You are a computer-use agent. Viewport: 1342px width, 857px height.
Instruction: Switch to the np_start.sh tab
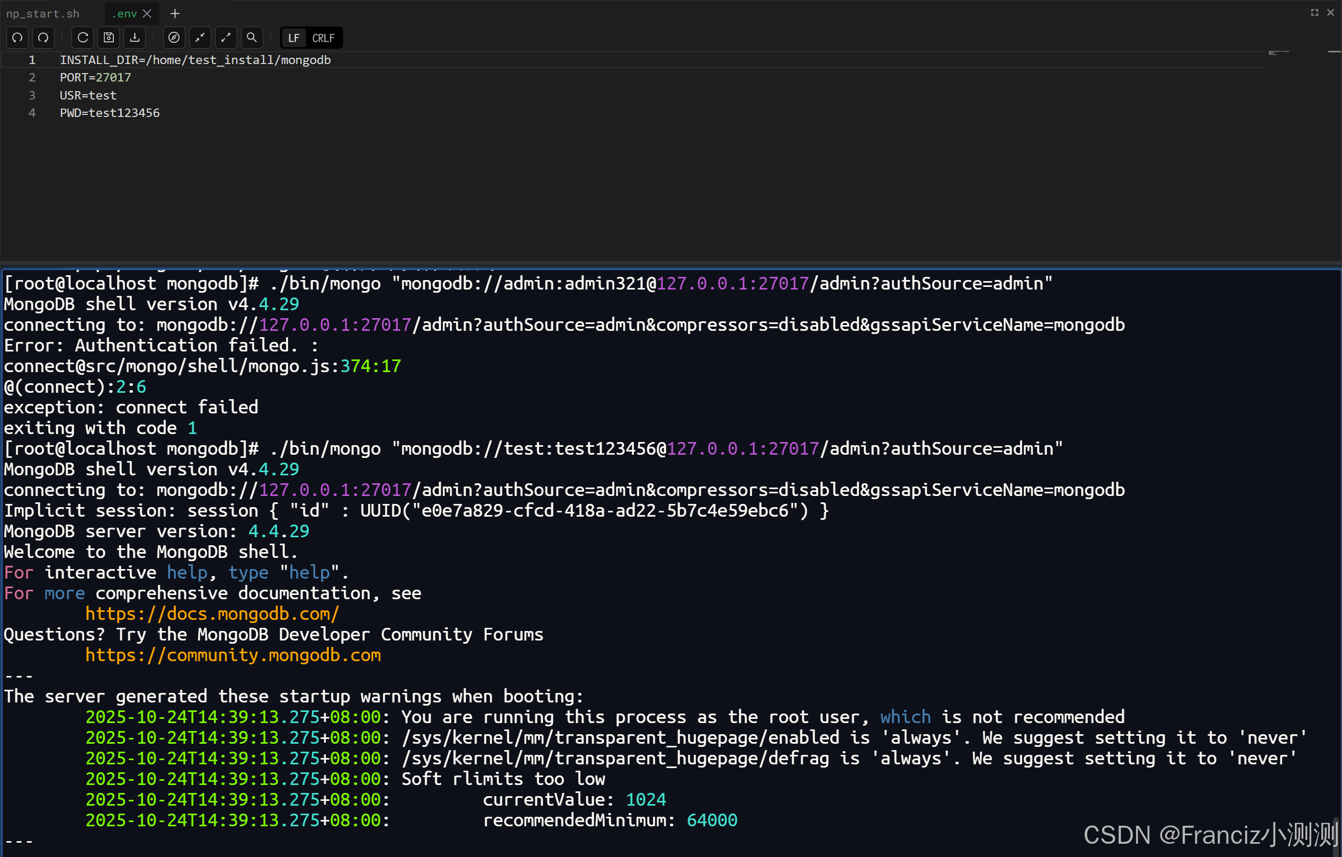(x=43, y=13)
